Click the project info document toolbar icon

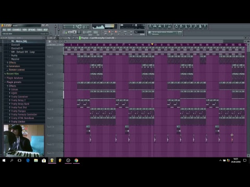pyautogui.click(x=201, y=26)
